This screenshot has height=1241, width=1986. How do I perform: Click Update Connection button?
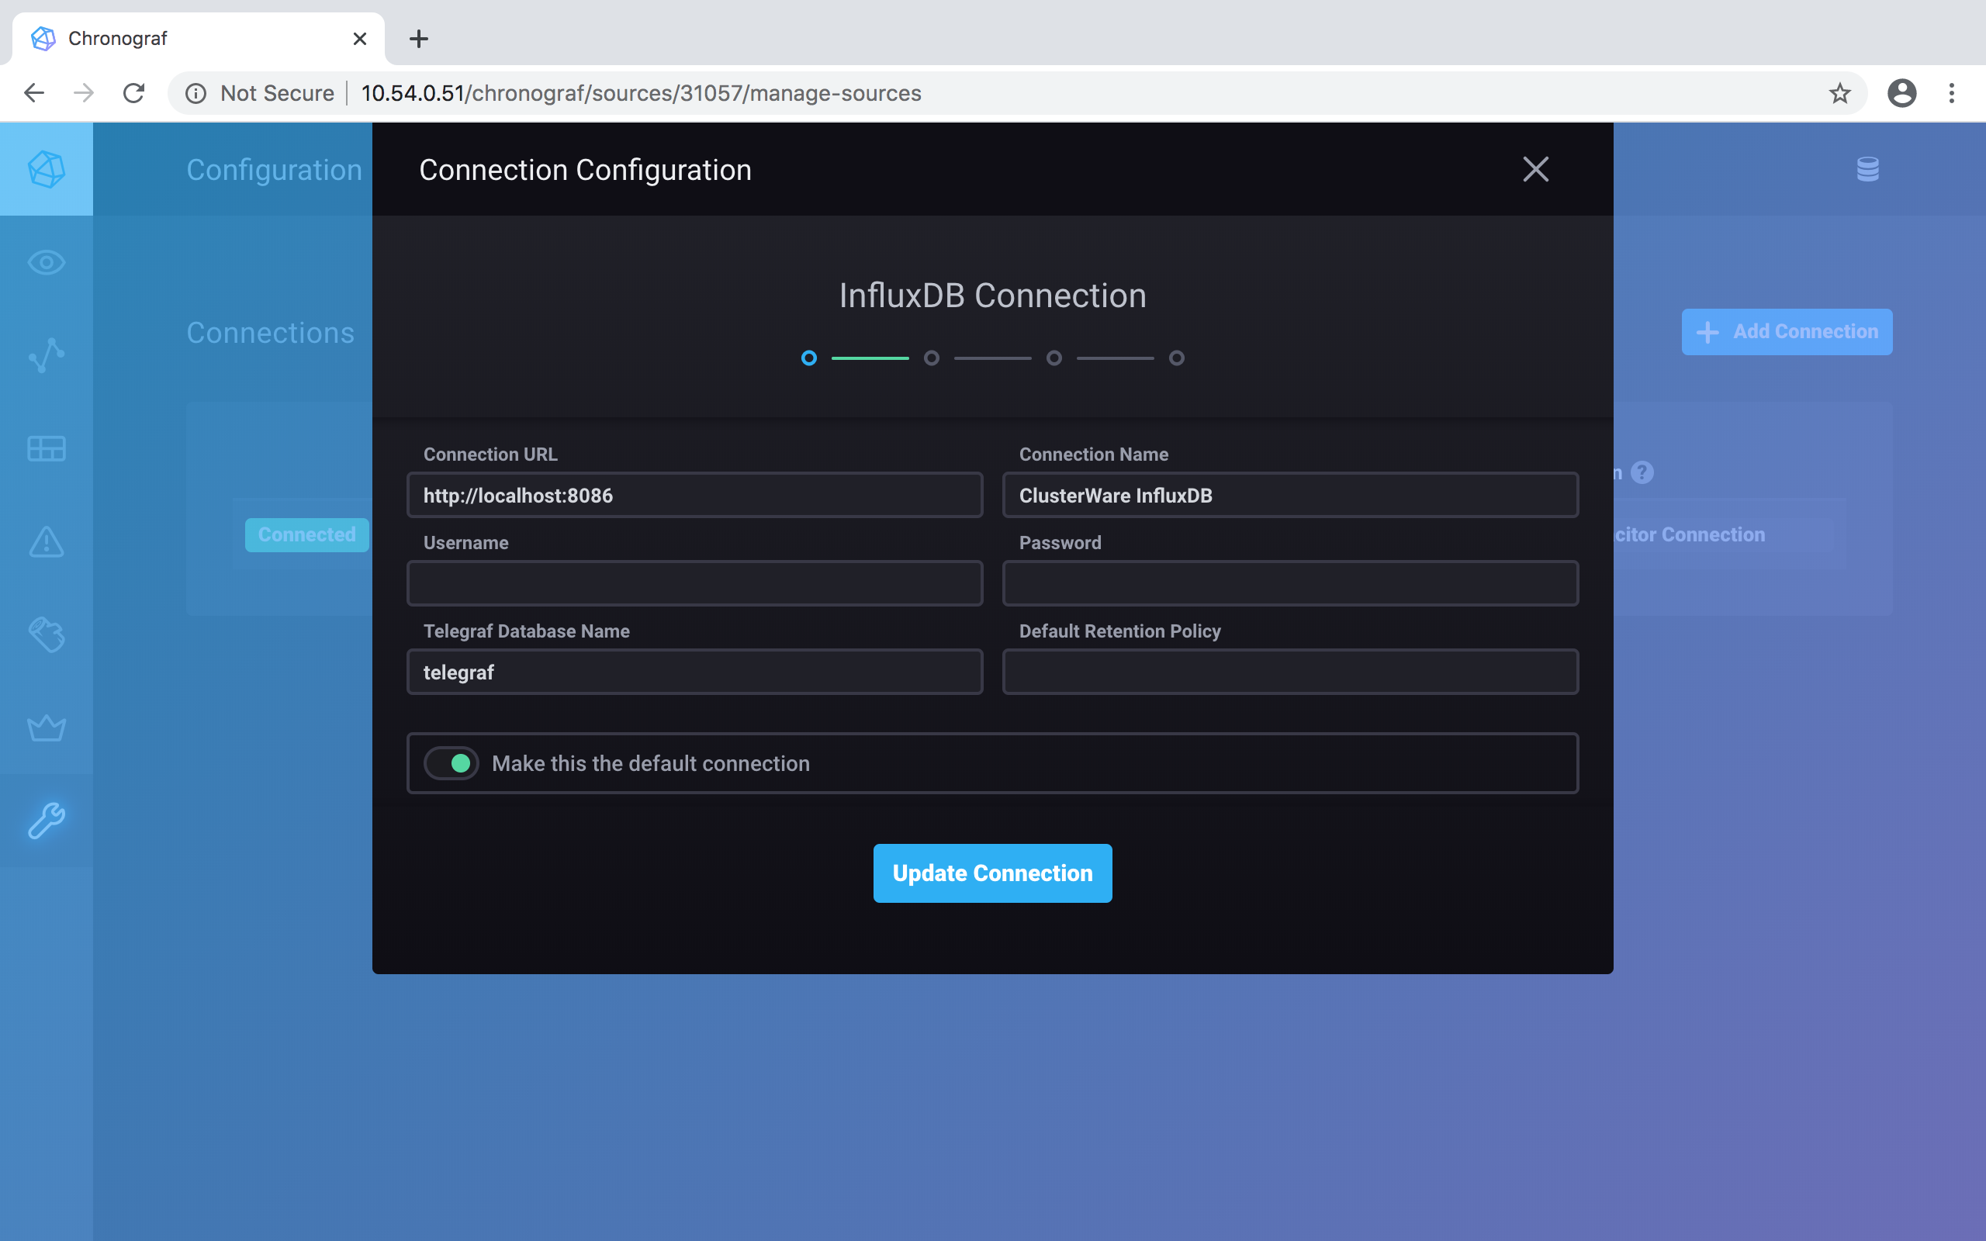tap(992, 873)
